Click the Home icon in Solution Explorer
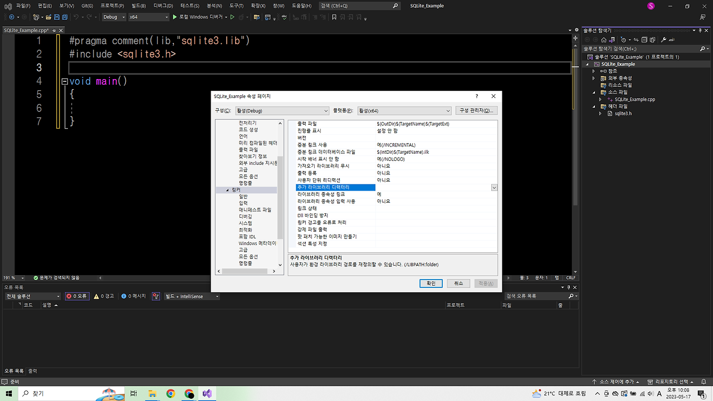This screenshot has height=401, width=713. pyautogui.click(x=604, y=40)
